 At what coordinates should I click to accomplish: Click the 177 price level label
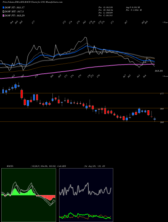(162, 94)
